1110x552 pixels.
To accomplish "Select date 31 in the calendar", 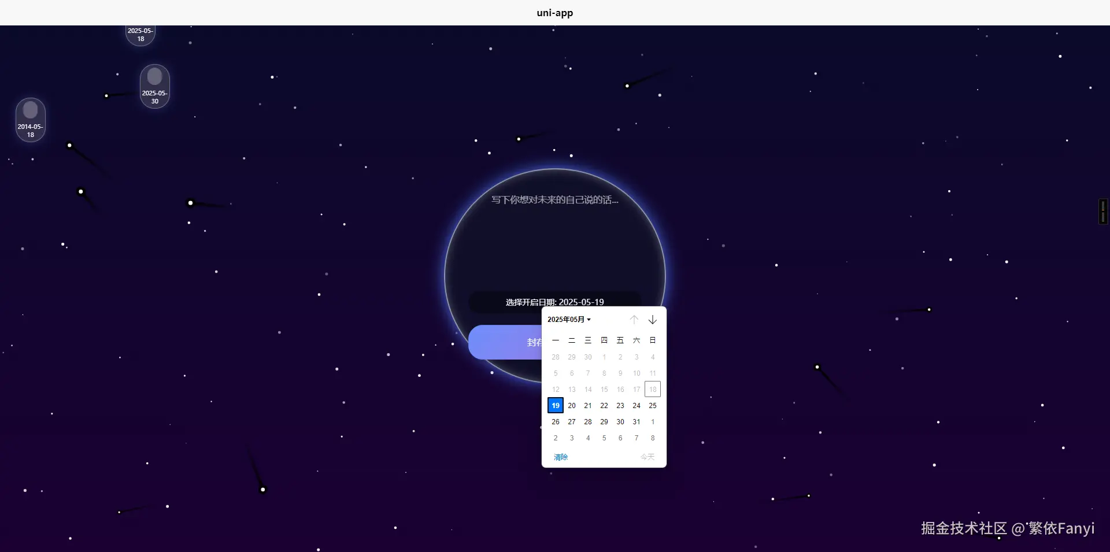I will (637, 422).
